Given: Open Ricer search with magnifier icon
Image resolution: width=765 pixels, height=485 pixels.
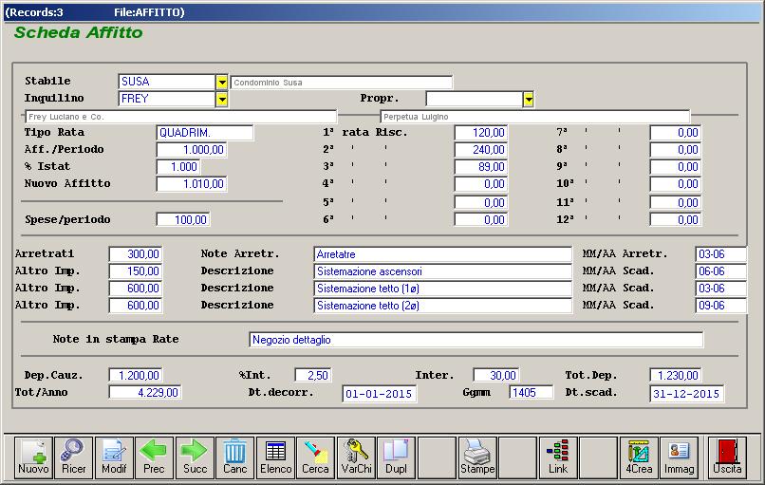Looking at the screenshot, I should (74, 457).
